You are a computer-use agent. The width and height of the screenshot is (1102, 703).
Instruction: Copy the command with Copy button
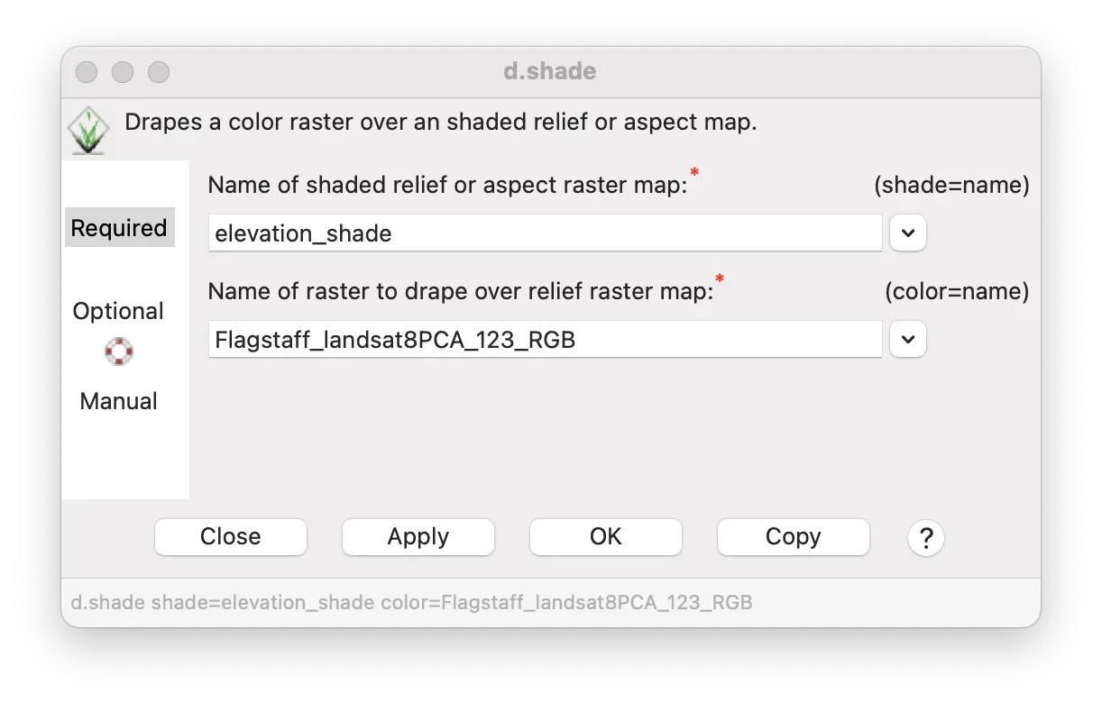point(793,537)
